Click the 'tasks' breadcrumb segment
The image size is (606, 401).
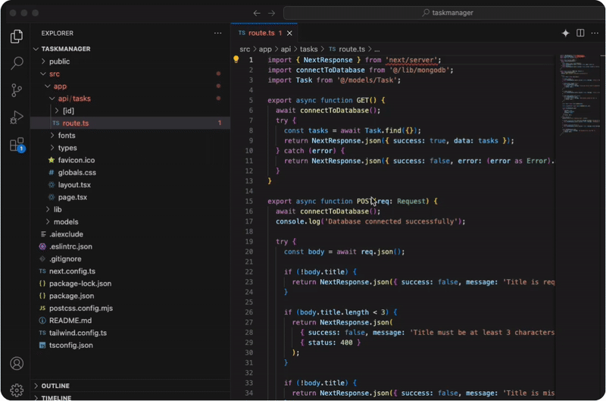click(x=308, y=49)
